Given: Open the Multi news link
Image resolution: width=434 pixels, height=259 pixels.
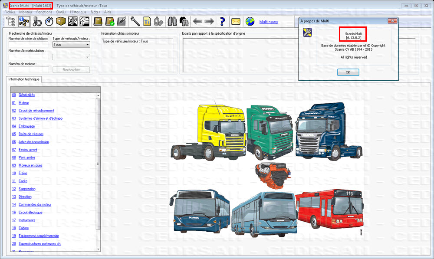Looking at the screenshot, I should pyautogui.click(x=269, y=22).
